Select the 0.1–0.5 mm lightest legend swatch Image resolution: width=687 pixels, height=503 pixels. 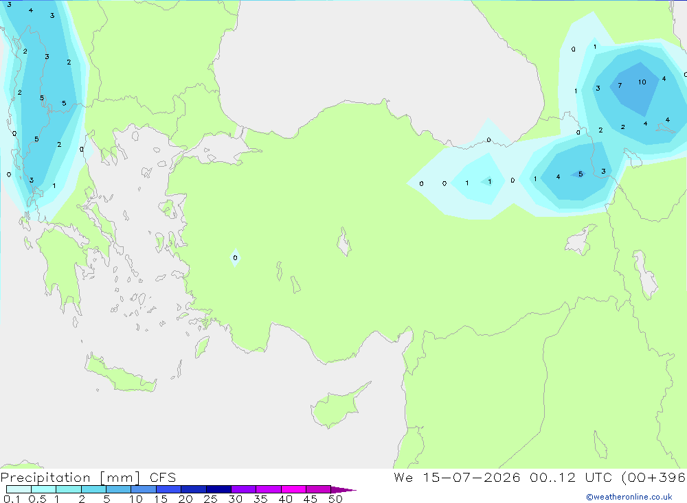pos(19,489)
